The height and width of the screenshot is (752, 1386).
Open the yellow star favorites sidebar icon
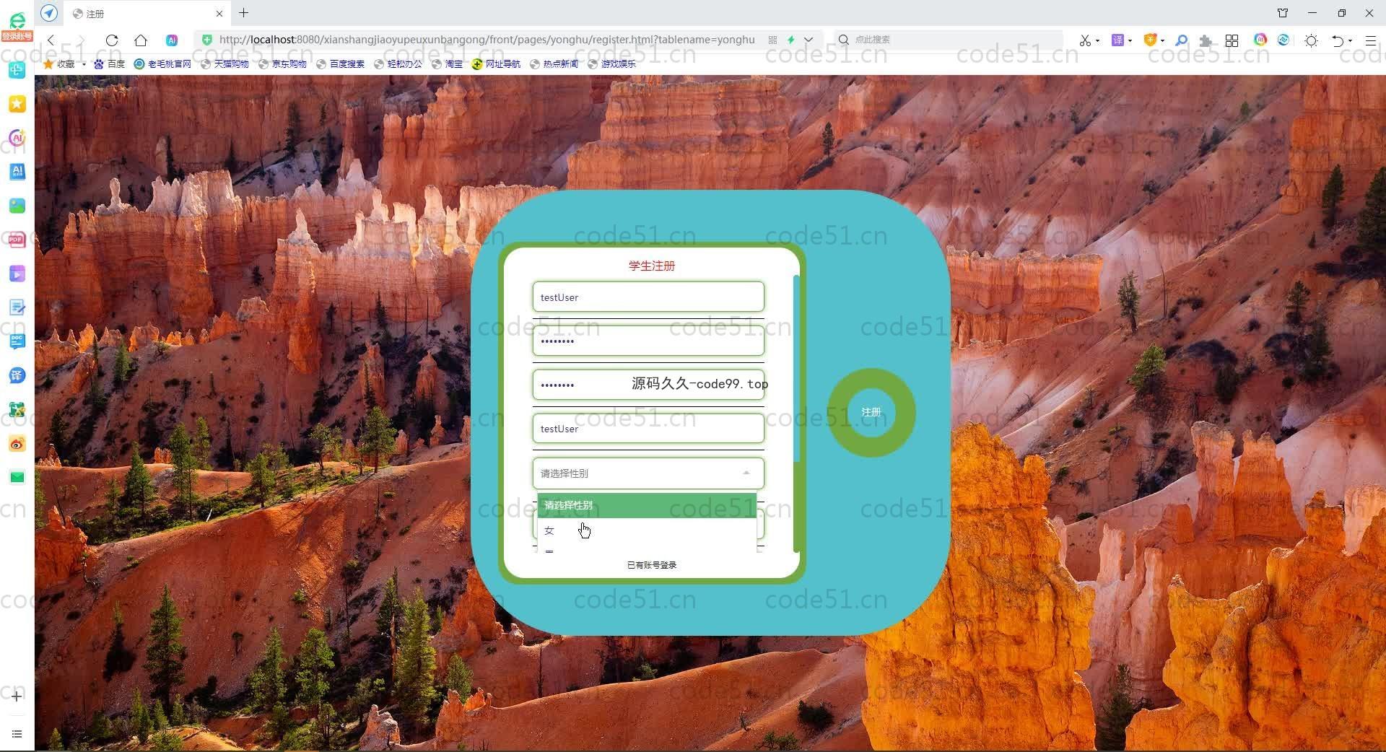tap(17, 104)
